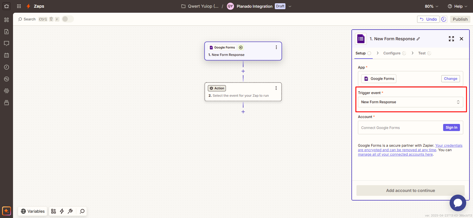This screenshot has width=473, height=218.
Task: Open the 'Your credentials are encrypted' link
Action: 410,148
